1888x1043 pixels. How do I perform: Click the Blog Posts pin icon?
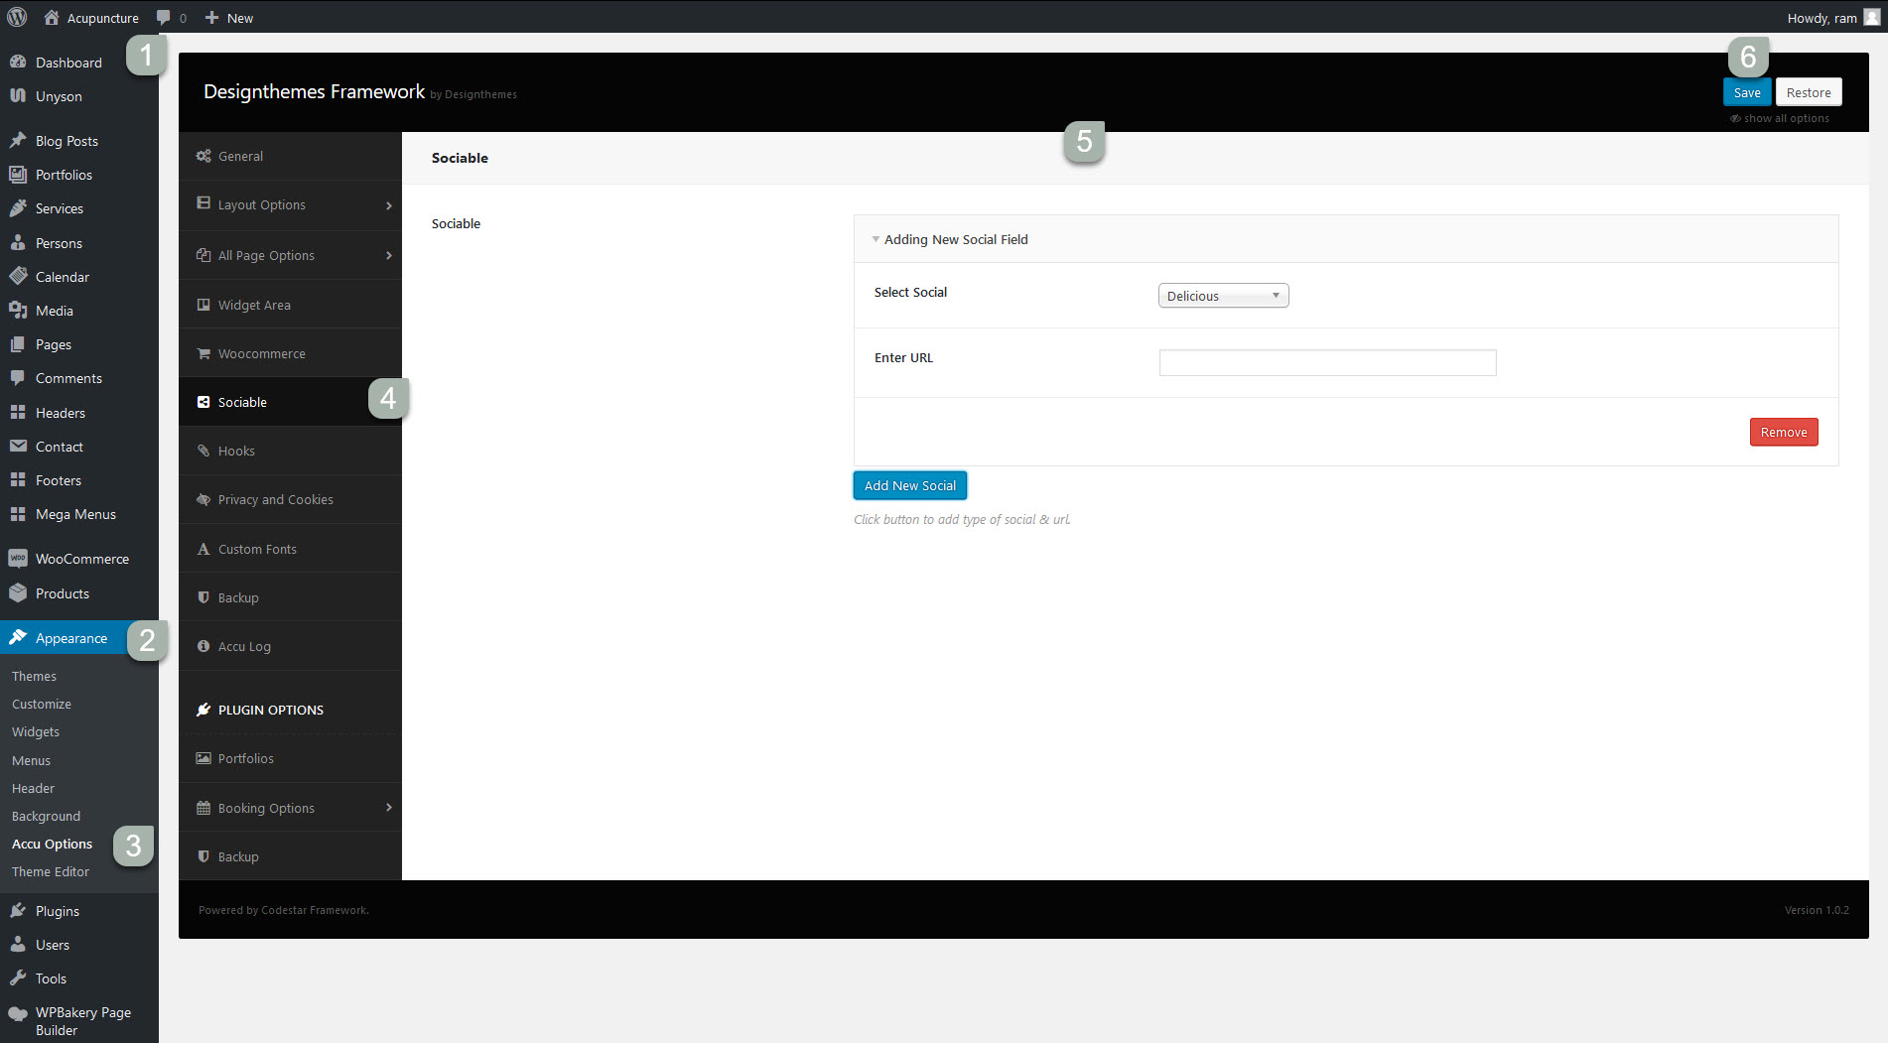pyautogui.click(x=18, y=140)
